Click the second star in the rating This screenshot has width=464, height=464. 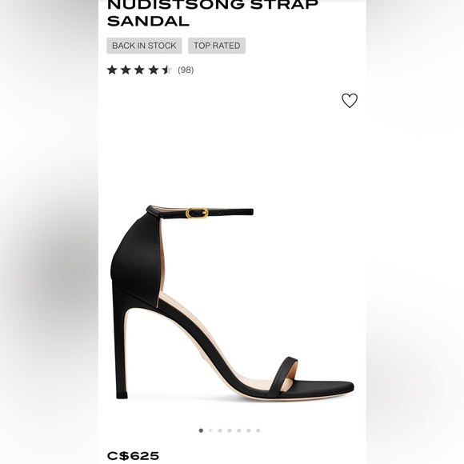click(126, 70)
